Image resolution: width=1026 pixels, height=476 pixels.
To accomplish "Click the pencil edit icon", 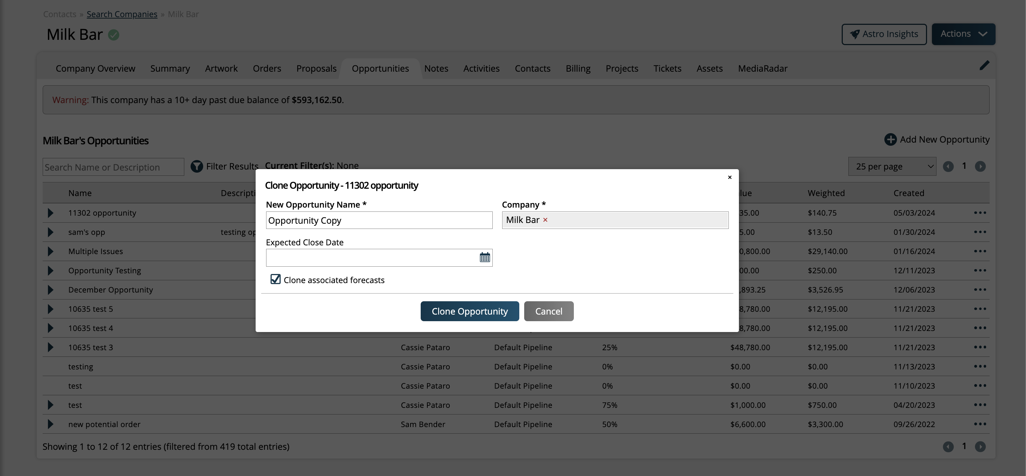I will (984, 65).
